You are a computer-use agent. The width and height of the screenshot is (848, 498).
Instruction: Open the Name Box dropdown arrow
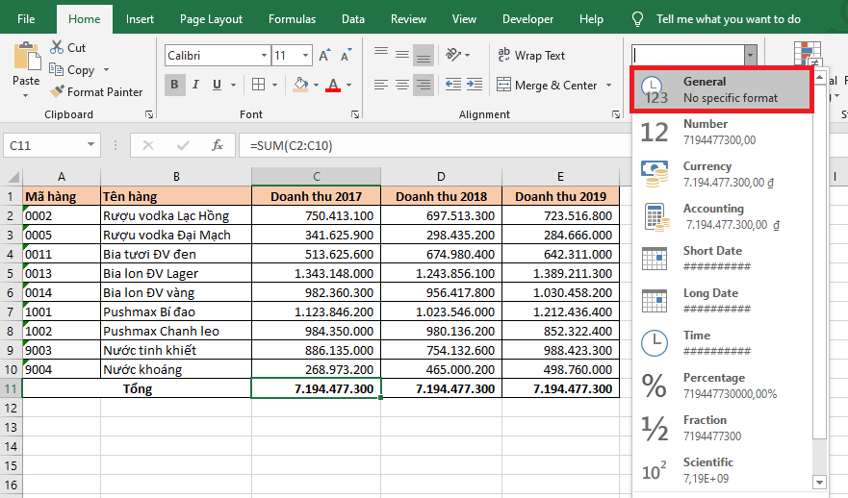[91, 145]
